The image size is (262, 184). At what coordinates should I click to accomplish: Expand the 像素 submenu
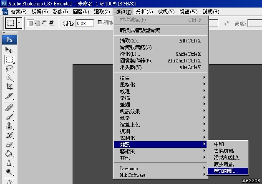(x=160, y=118)
